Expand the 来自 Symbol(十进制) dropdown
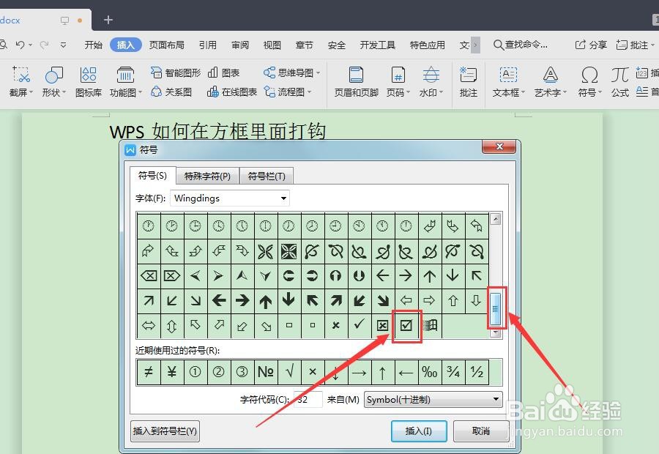Screen dimensions: 659x454 click(x=496, y=399)
